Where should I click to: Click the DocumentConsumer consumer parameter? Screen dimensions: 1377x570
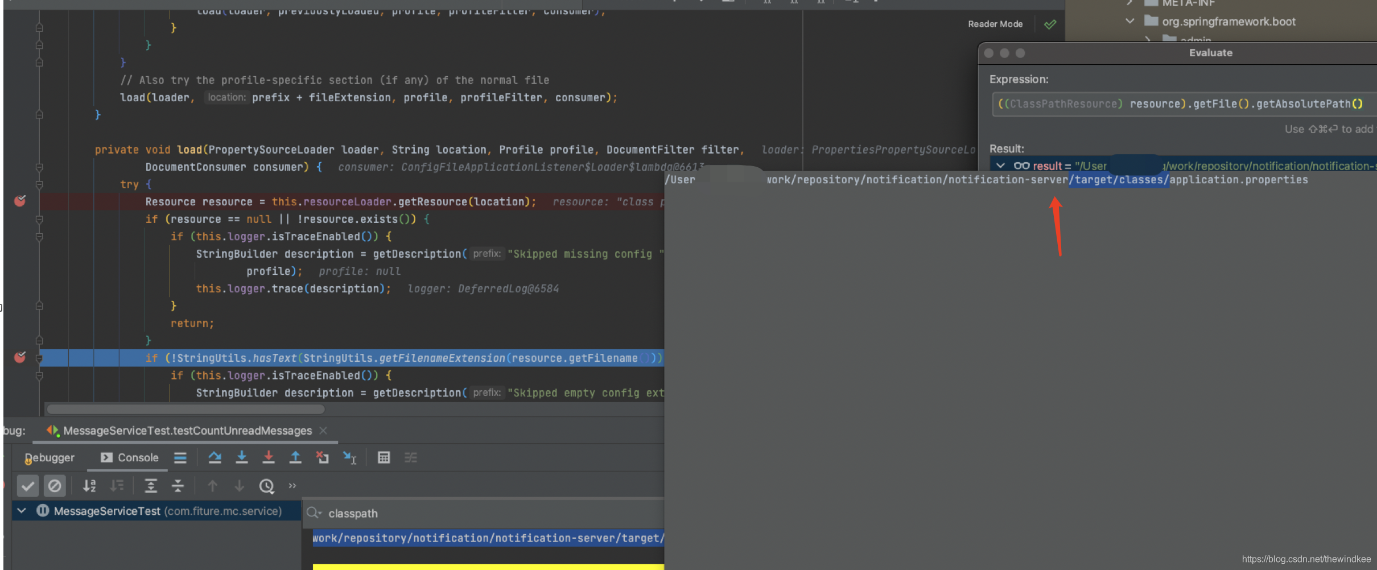coord(224,167)
